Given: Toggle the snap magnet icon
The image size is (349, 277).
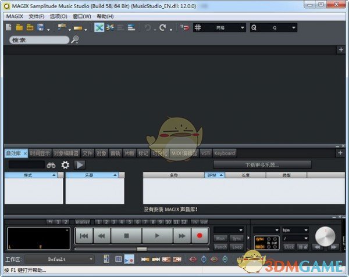Looking at the screenshot, I should pos(184,27).
